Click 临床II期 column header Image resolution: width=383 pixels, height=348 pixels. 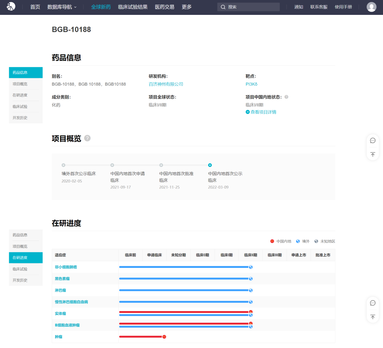click(251, 255)
